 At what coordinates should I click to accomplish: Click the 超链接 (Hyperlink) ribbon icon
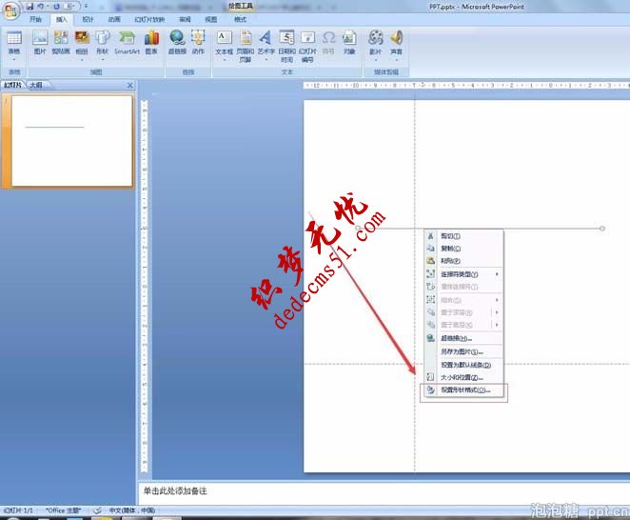177,42
